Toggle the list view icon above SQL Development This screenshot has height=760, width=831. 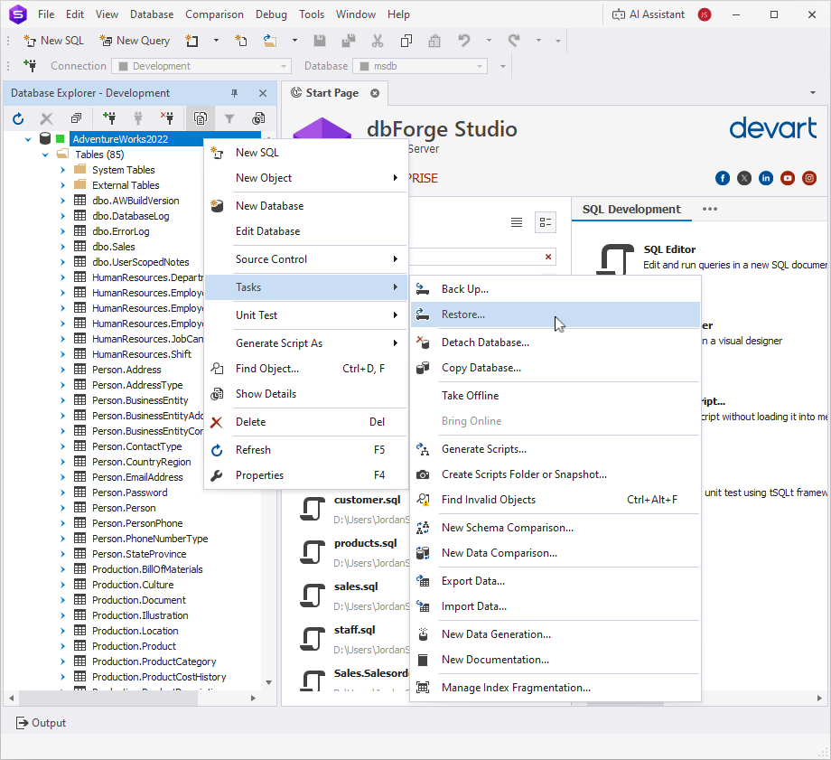click(x=516, y=222)
